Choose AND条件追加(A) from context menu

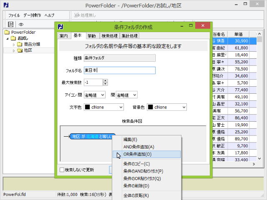coord(146,147)
